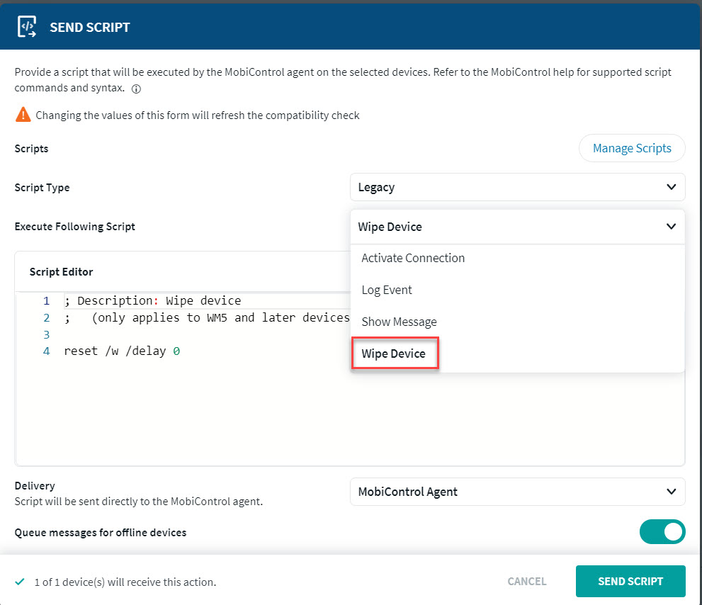Select the highlighted Wipe Device option
Image resolution: width=702 pixels, height=605 pixels.
(x=394, y=354)
